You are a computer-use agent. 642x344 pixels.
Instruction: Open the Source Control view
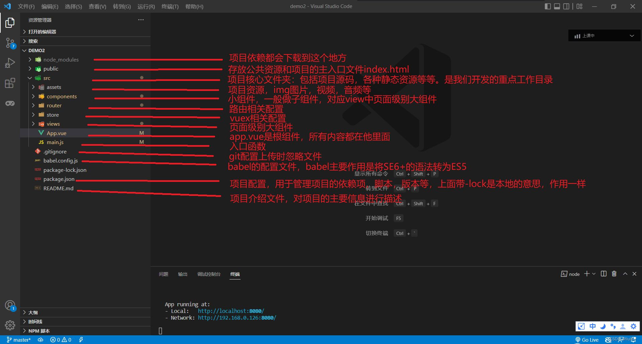[10, 42]
